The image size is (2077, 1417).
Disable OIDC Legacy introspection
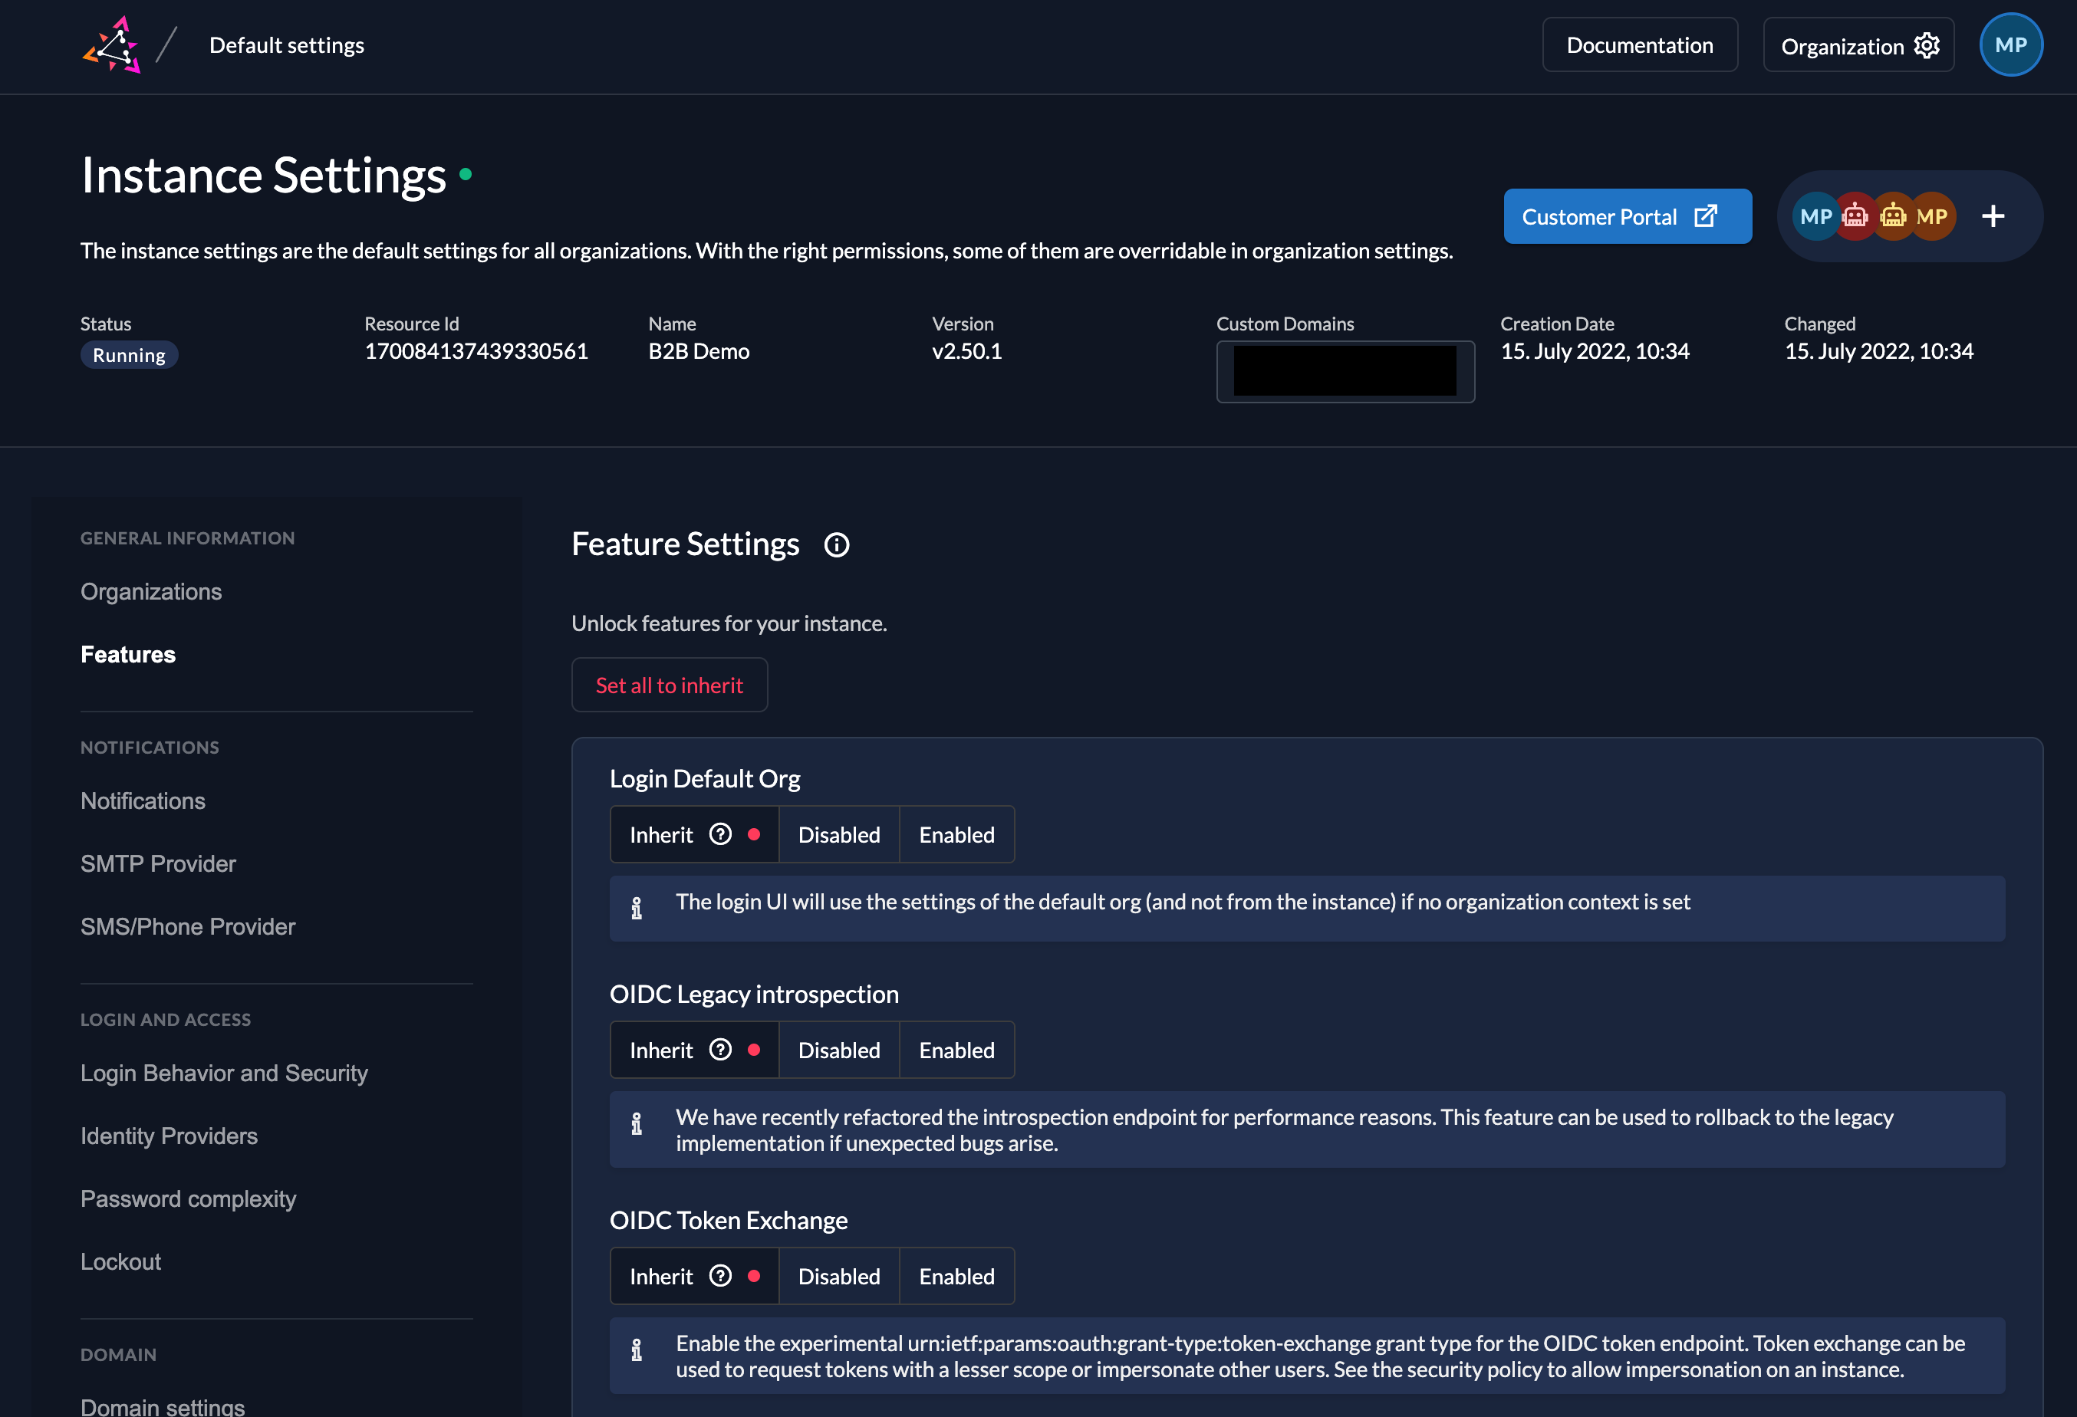pyautogui.click(x=838, y=1050)
